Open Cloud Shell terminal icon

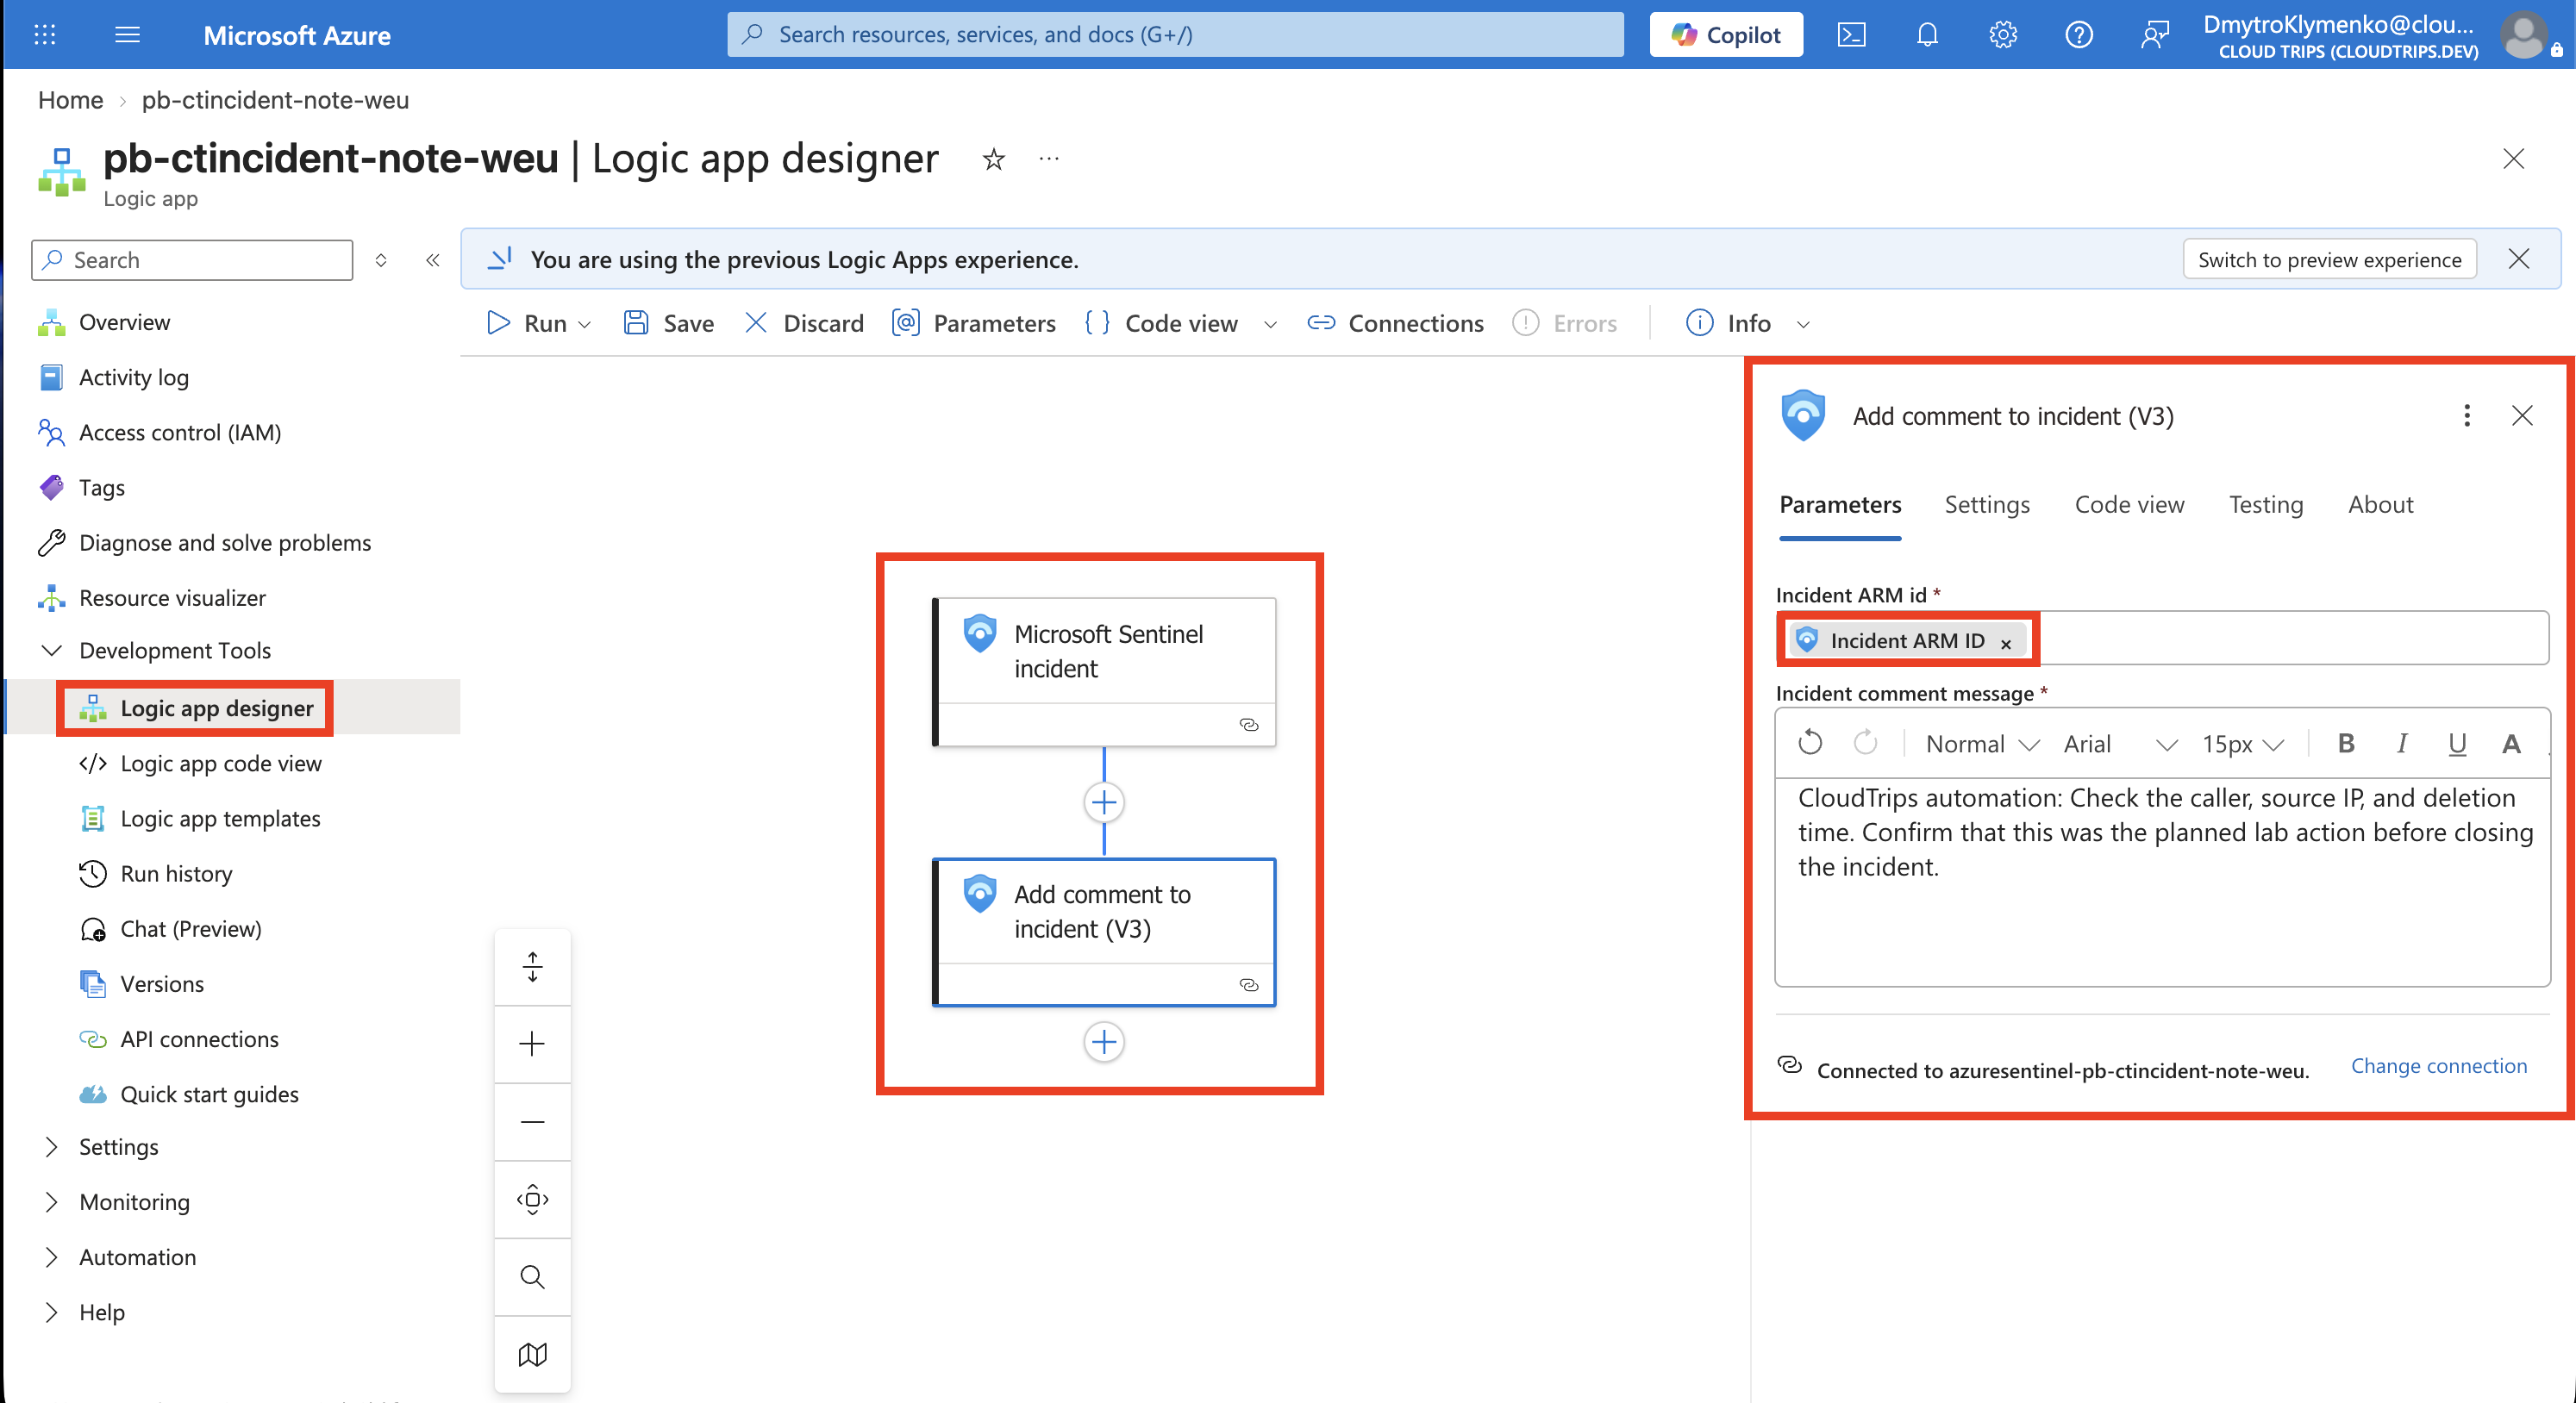click(x=1851, y=35)
